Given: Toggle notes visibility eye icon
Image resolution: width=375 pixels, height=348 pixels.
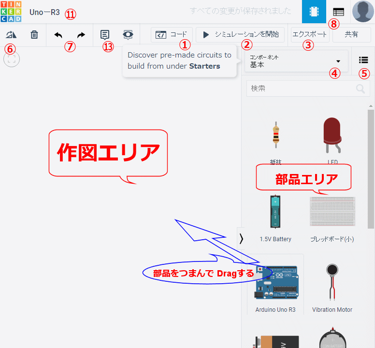Looking at the screenshot, I should (x=128, y=35).
